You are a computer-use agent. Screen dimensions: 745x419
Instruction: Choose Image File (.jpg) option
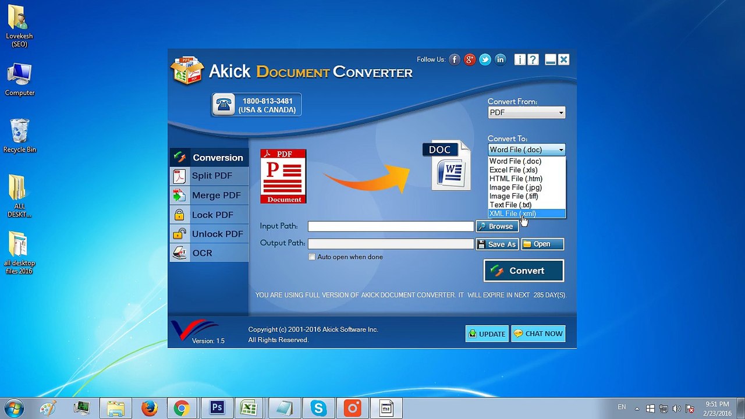[x=526, y=187]
